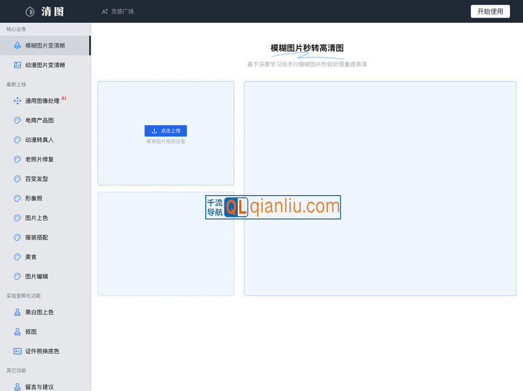Open the 美食 food enhancement icon

tap(18, 257)
